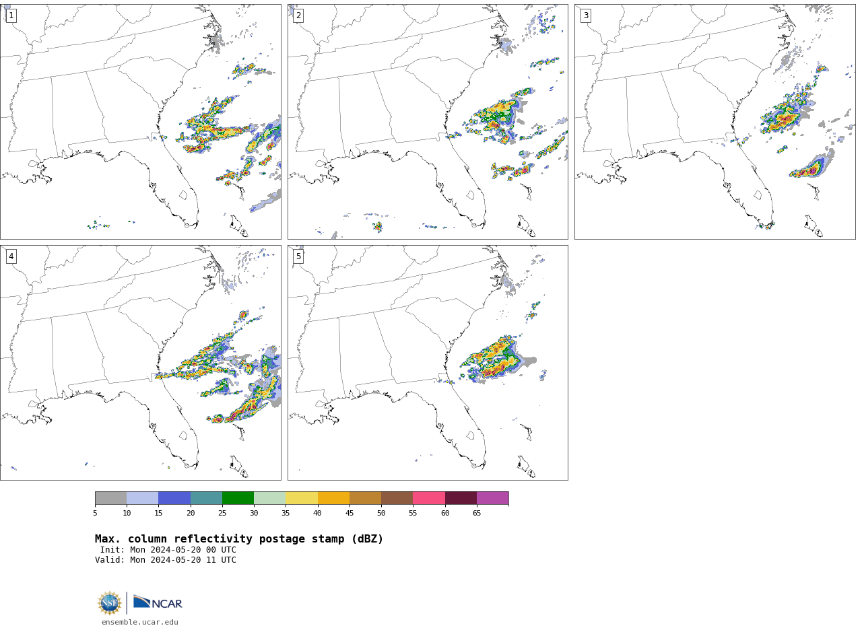Open ensemble member 5 reflectivity map
Viewport: 862px width, 630px height.
pyautogui.click(x=428, y=363)
